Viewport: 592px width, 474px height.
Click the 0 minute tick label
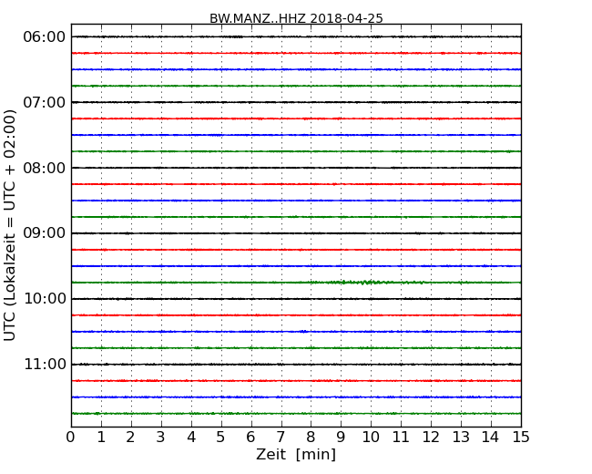[71, 438]
